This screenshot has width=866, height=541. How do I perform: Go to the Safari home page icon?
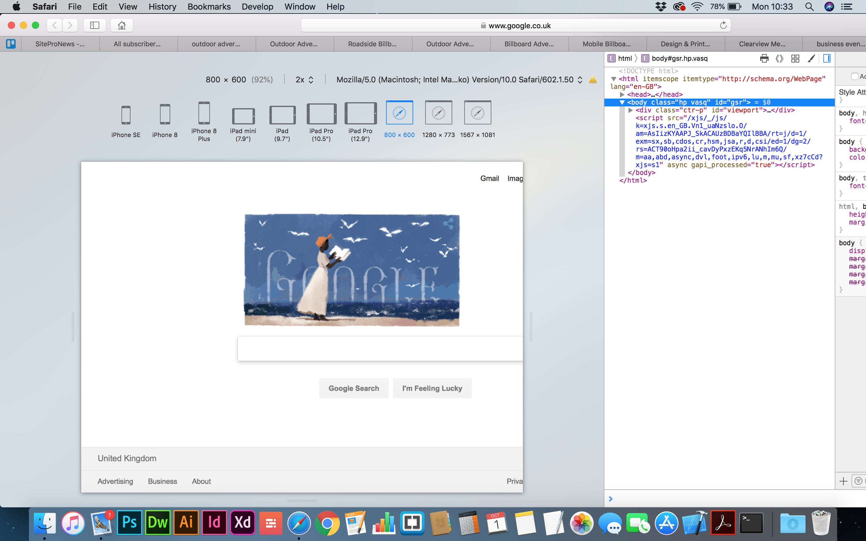tap(122, 26)
